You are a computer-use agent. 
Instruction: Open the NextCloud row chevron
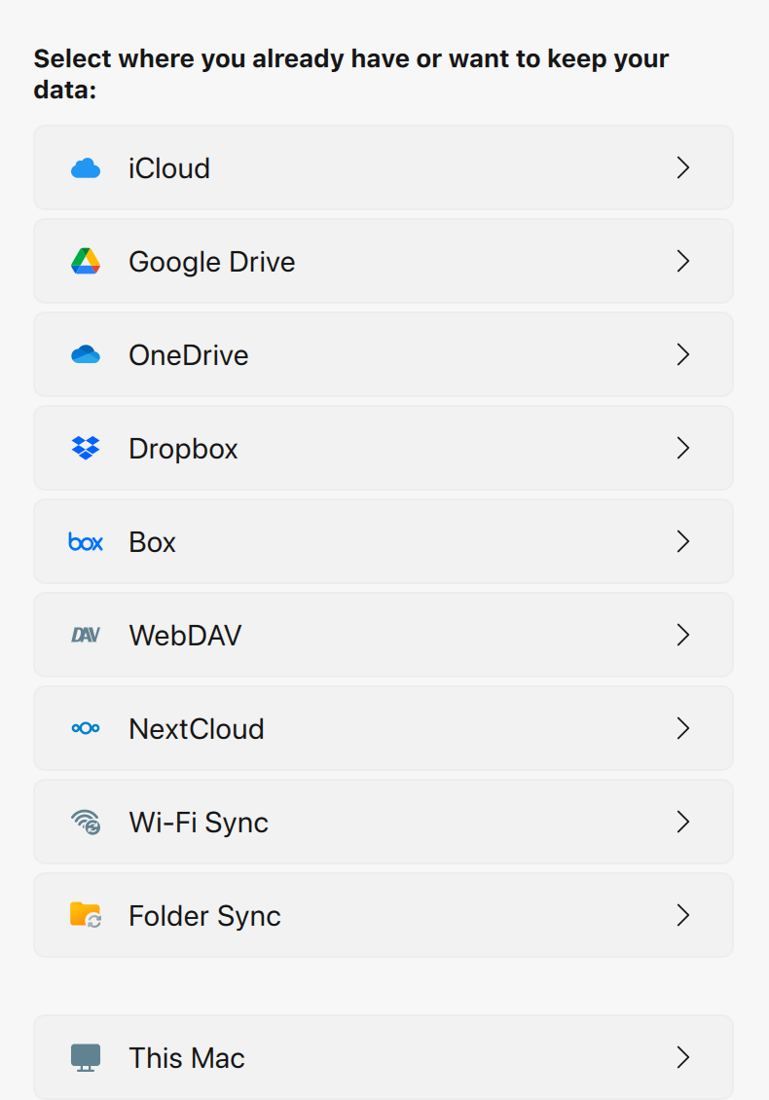[x=682, y=728]
